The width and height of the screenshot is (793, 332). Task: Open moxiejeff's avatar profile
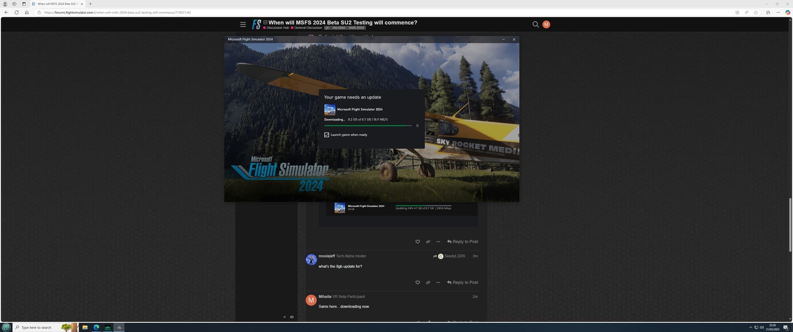[311, 259]
